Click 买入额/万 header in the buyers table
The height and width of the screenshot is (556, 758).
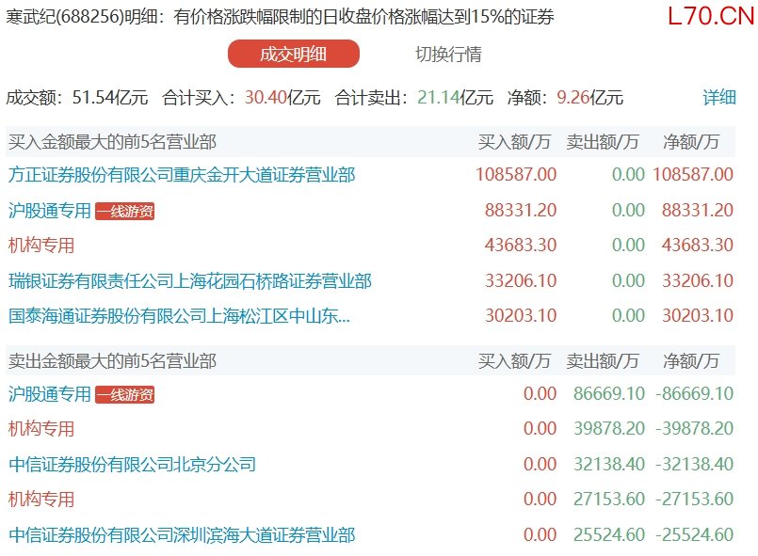(x=514, y=142)
